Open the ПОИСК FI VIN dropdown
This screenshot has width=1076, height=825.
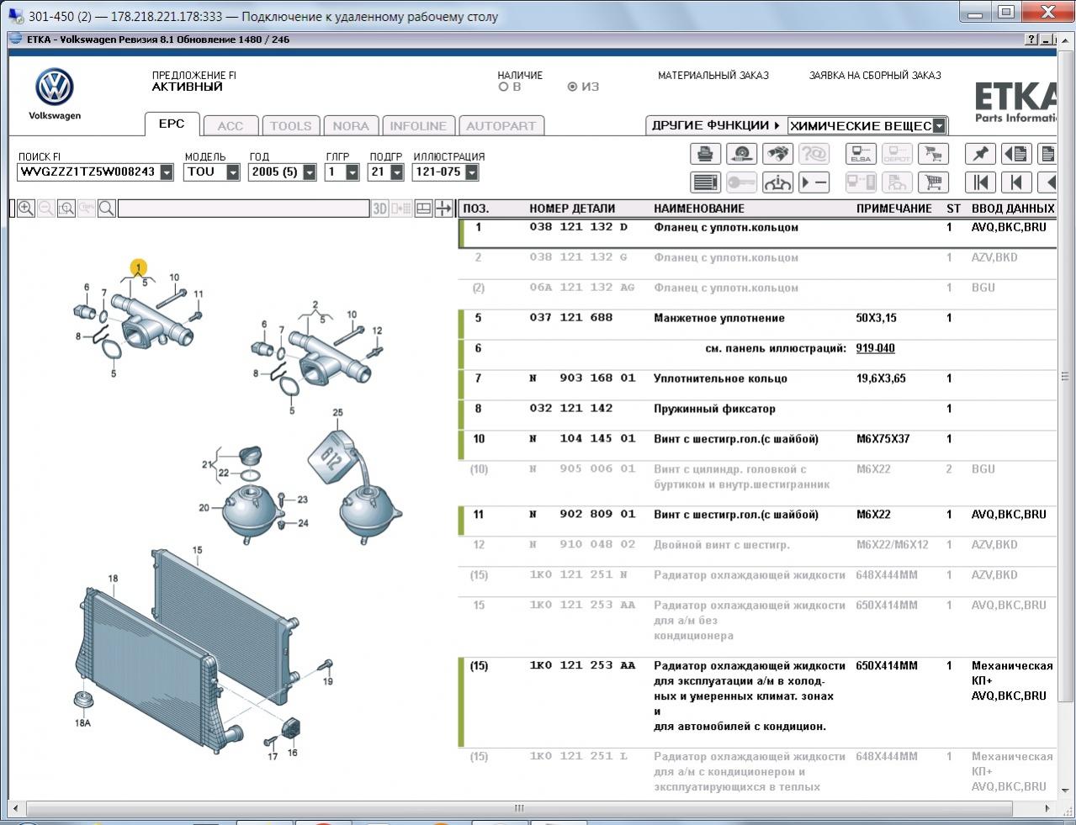pos(167,172)
